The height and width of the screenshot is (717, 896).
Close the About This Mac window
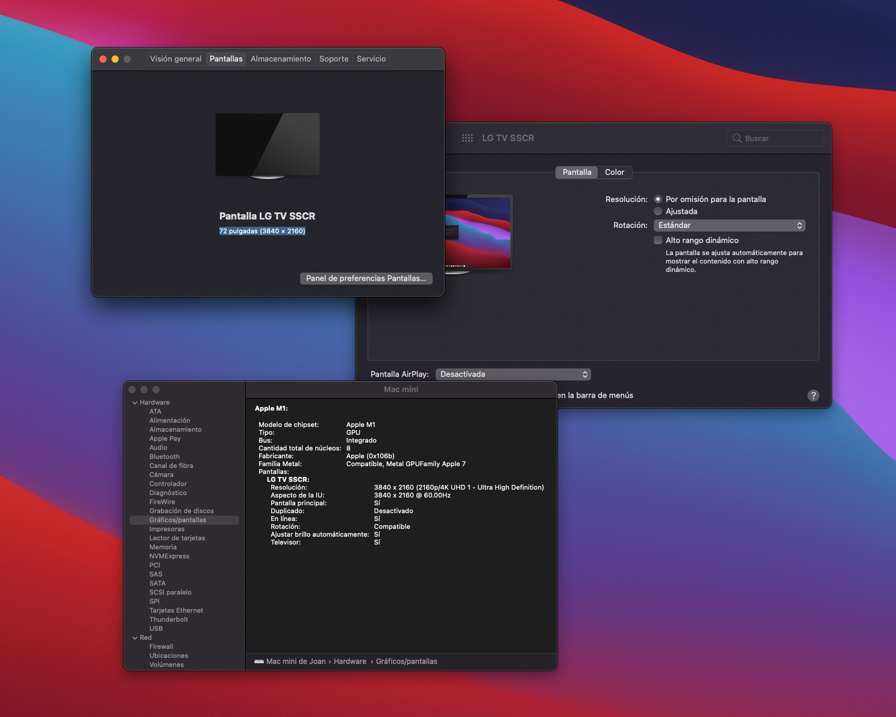[103, 59]
